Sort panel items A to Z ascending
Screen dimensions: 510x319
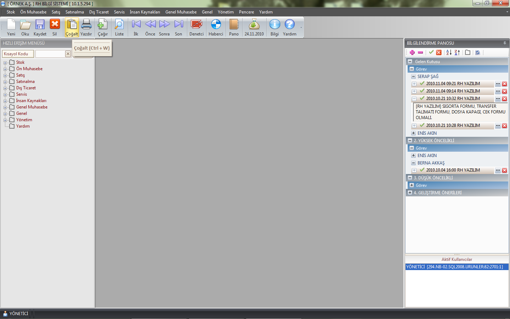[x=449, y=52]
